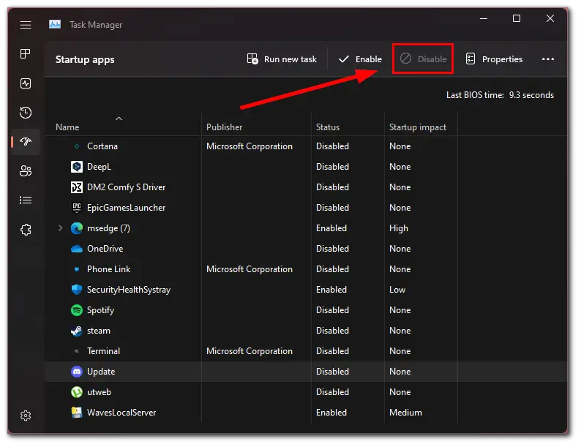Viewport: 581px width, 447px height.
Task: Select the EpicGamesLauncher name
Action: click(x=126, y=208)
